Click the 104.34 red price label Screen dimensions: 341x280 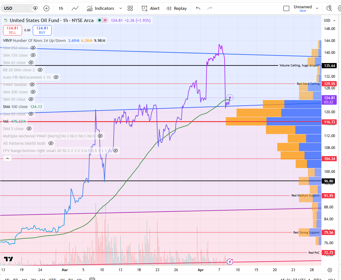click(329, 159)
